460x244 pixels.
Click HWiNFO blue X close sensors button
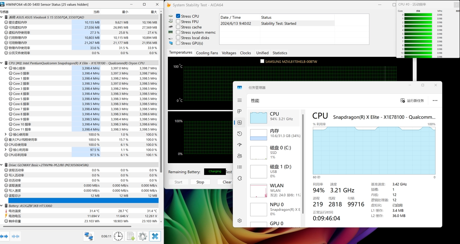(155, 236)
